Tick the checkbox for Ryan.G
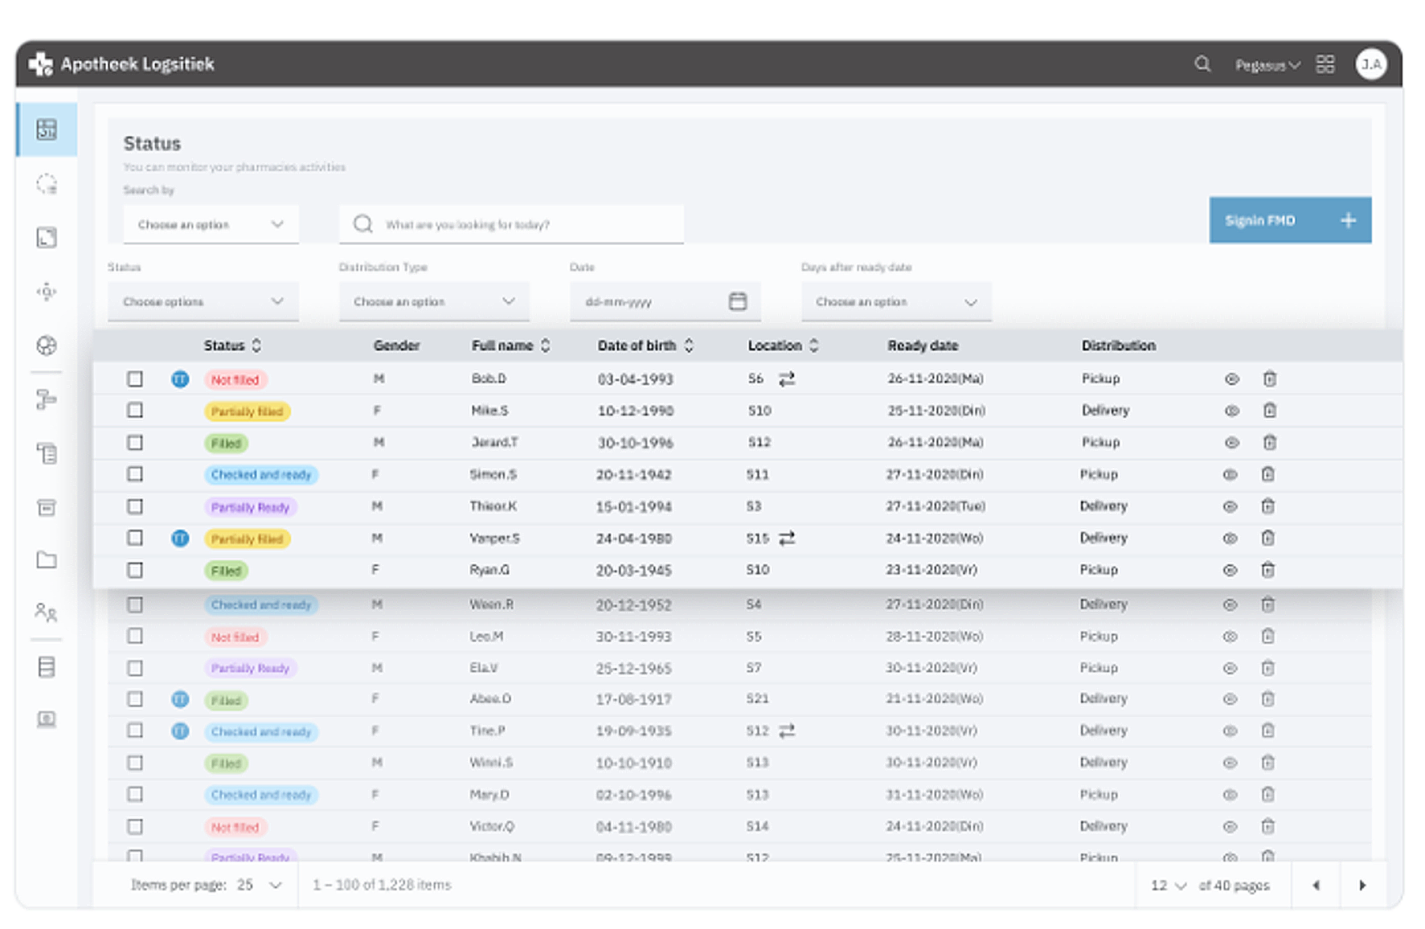The image size is (1425, 929). click(135, 570)
